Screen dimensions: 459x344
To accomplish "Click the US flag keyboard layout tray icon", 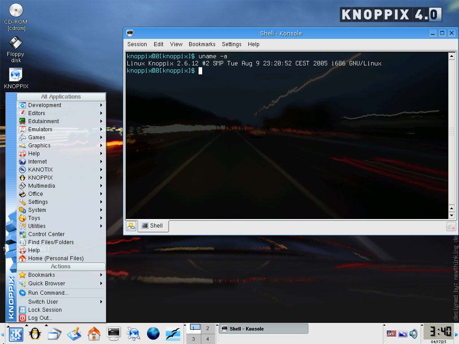I will (391, 333).
